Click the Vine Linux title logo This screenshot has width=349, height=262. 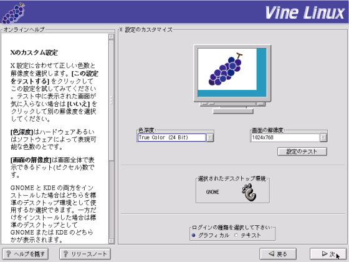tap(305, 12)
